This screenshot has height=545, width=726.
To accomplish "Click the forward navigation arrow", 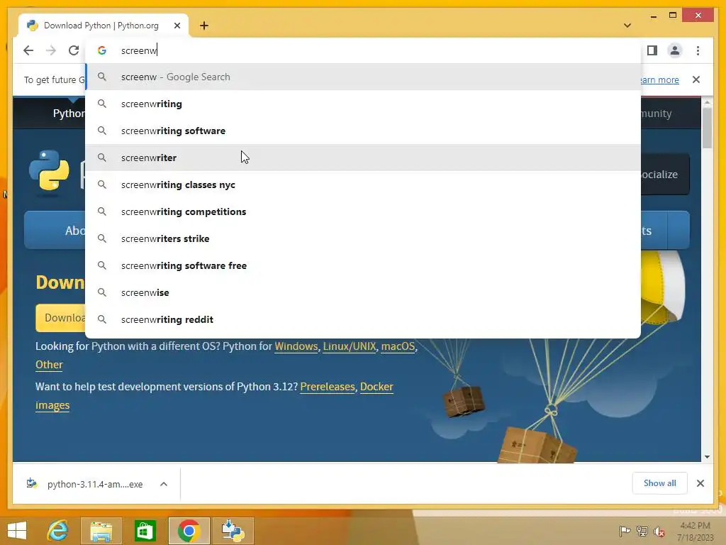I will [x=51, y=50].
